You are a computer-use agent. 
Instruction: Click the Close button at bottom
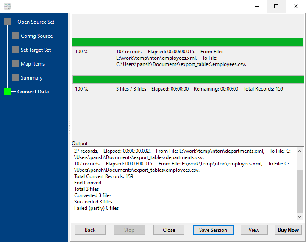click(x=169, y=230)
